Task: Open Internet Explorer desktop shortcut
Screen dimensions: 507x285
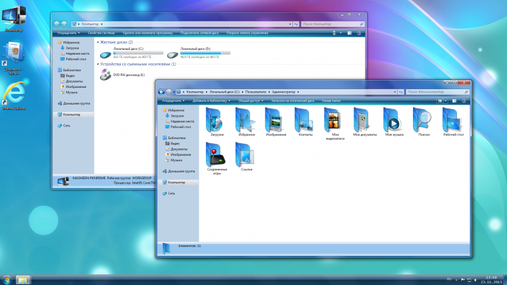Action: pos(13,92)
